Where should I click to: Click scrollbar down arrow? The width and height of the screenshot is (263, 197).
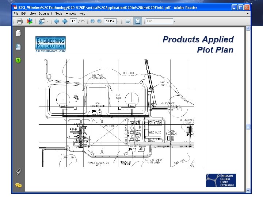pyautogui.click(x=248, y=190)
